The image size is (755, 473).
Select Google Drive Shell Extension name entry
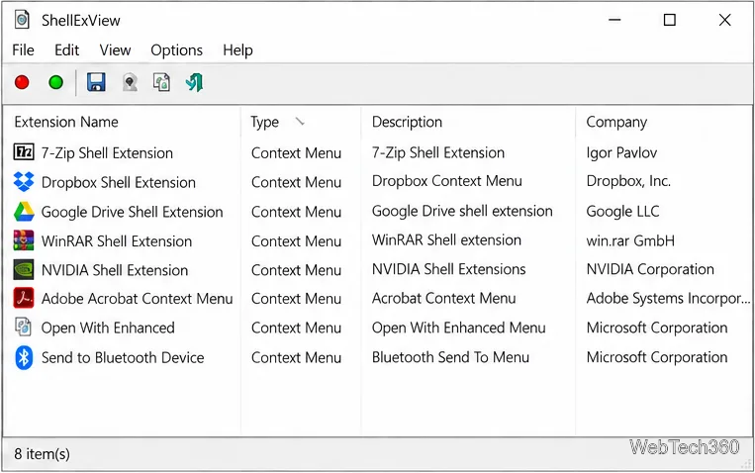coord(132,212)
